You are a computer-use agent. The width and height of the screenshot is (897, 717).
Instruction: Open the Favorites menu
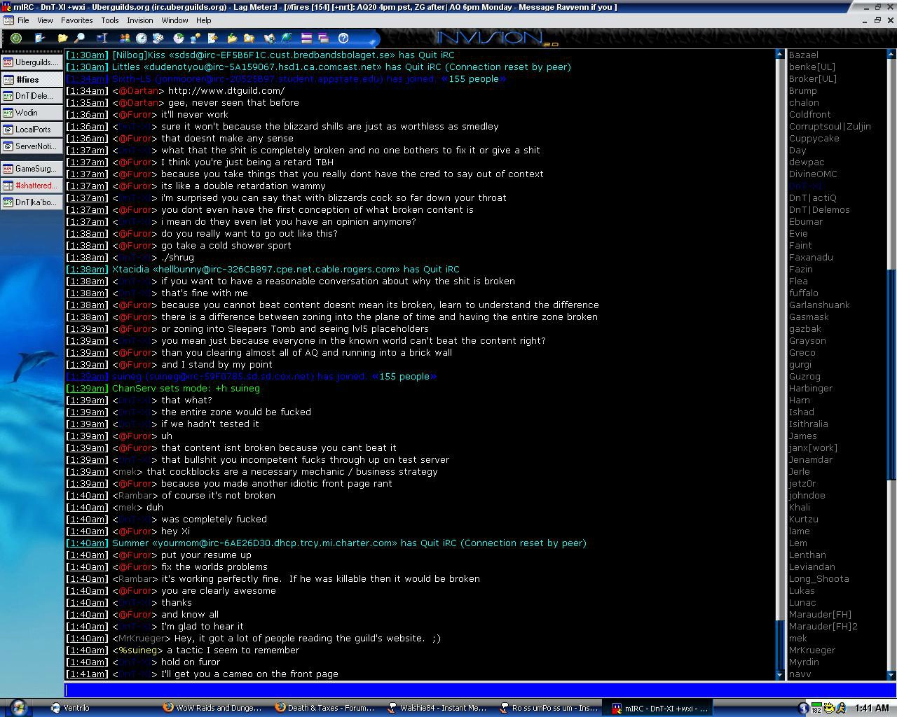[76, 20]
